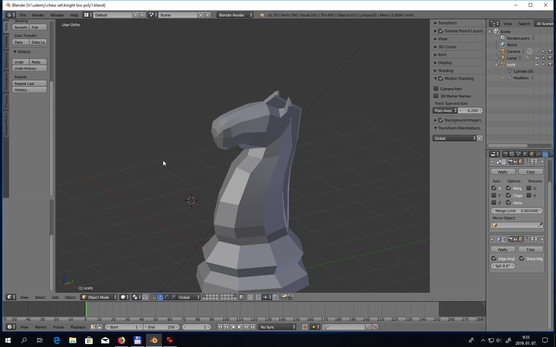Click the Blender icon next to version info

pyautogui.click(x=262, y=15)
